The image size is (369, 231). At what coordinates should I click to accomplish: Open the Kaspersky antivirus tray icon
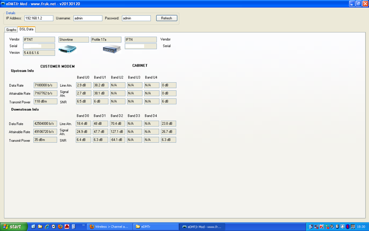click(x=322, y=227)
